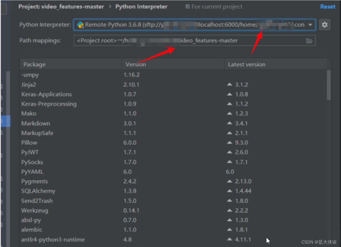The width and height of the screenshot is (341, 247).
Task: Select the Jinja2 package row
Action: tap(173, 85)
